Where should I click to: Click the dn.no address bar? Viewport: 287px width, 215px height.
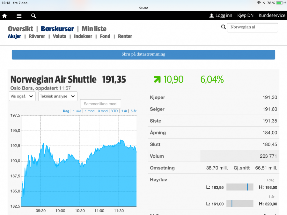(x=143, y=8)
